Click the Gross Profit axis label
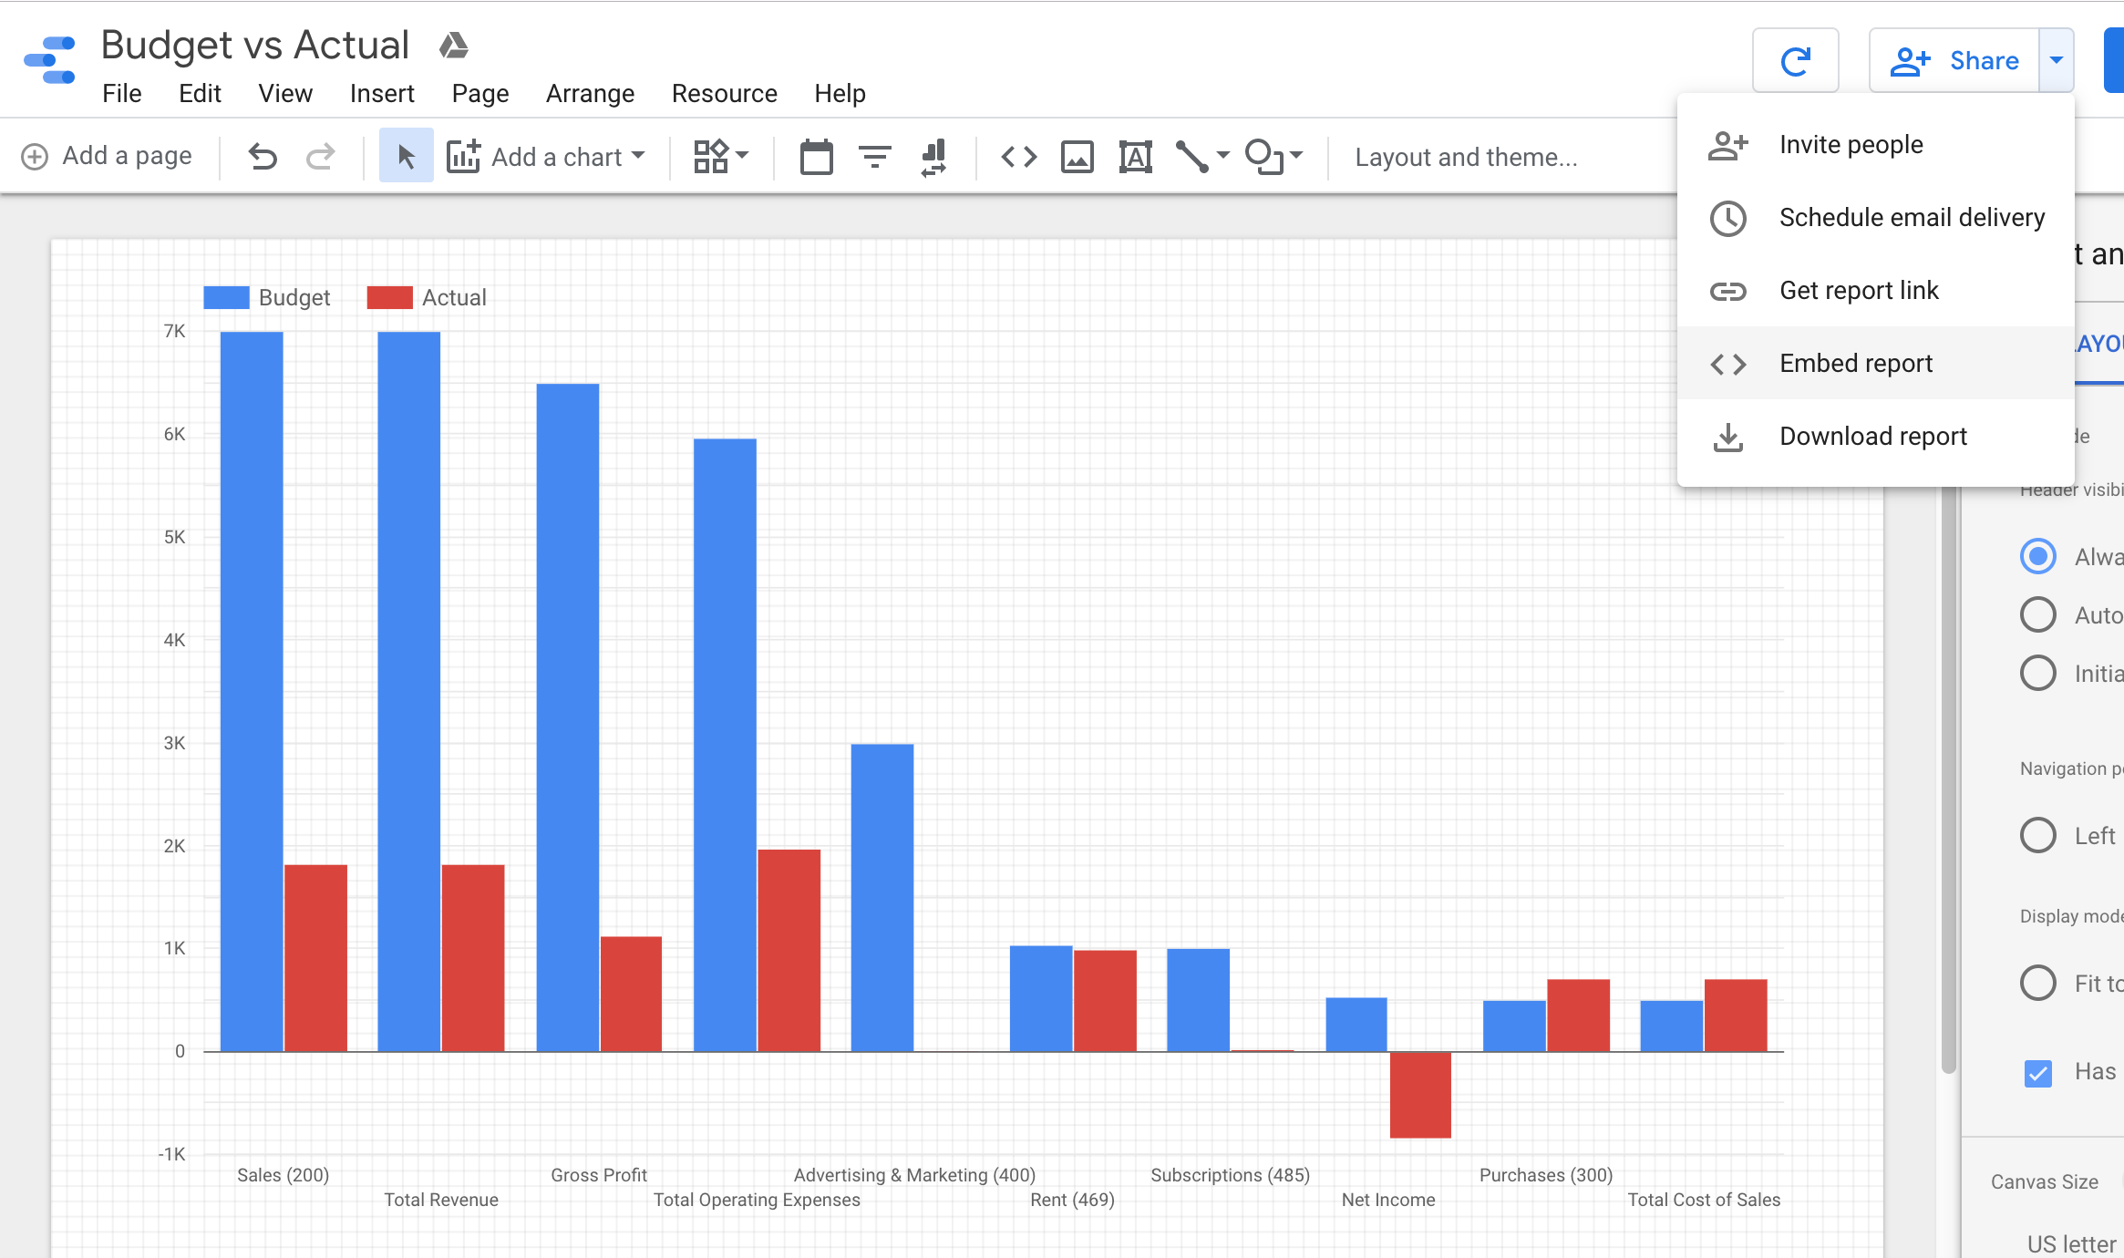 click(599, 1175)
